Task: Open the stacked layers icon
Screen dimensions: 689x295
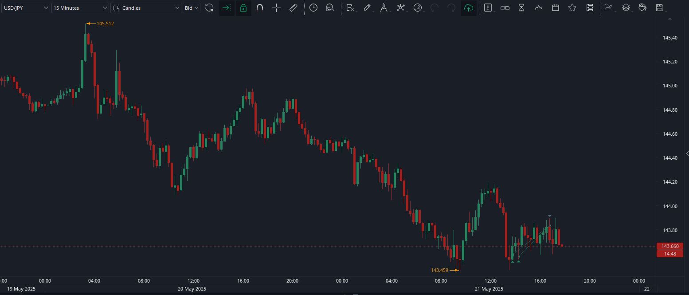Action: click(x=626, y=8)
